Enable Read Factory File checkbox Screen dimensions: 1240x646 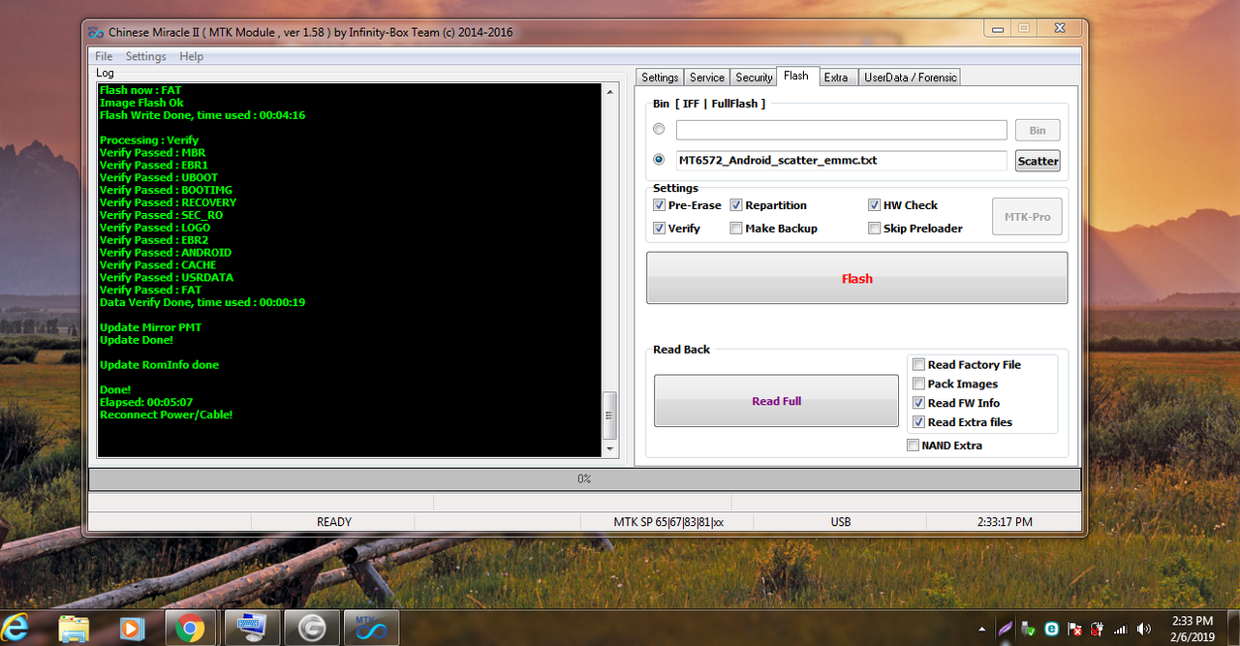coord(918,365)
